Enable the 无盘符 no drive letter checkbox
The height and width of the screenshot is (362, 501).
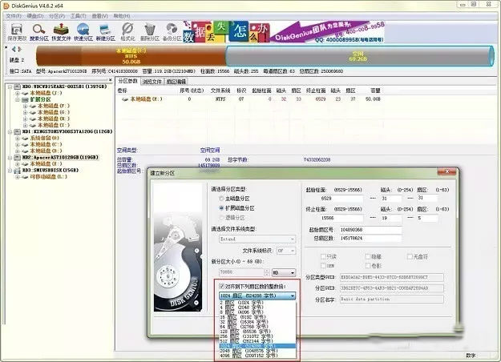(410, 256)
